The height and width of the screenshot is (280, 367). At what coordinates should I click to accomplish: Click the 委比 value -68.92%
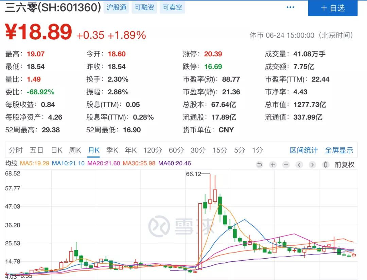pyautogui.click(x=40, y=92)
